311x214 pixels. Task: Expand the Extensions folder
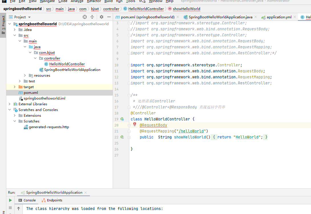pos(15,116)
